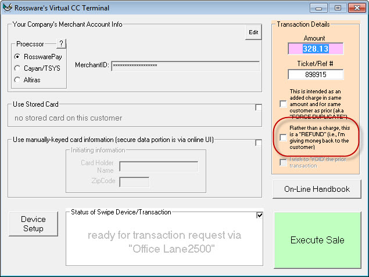Choose the Altiras processor radio button
The height and width of the screenshot is (277, 369).
pyautogui.click(x=18, y=79)
